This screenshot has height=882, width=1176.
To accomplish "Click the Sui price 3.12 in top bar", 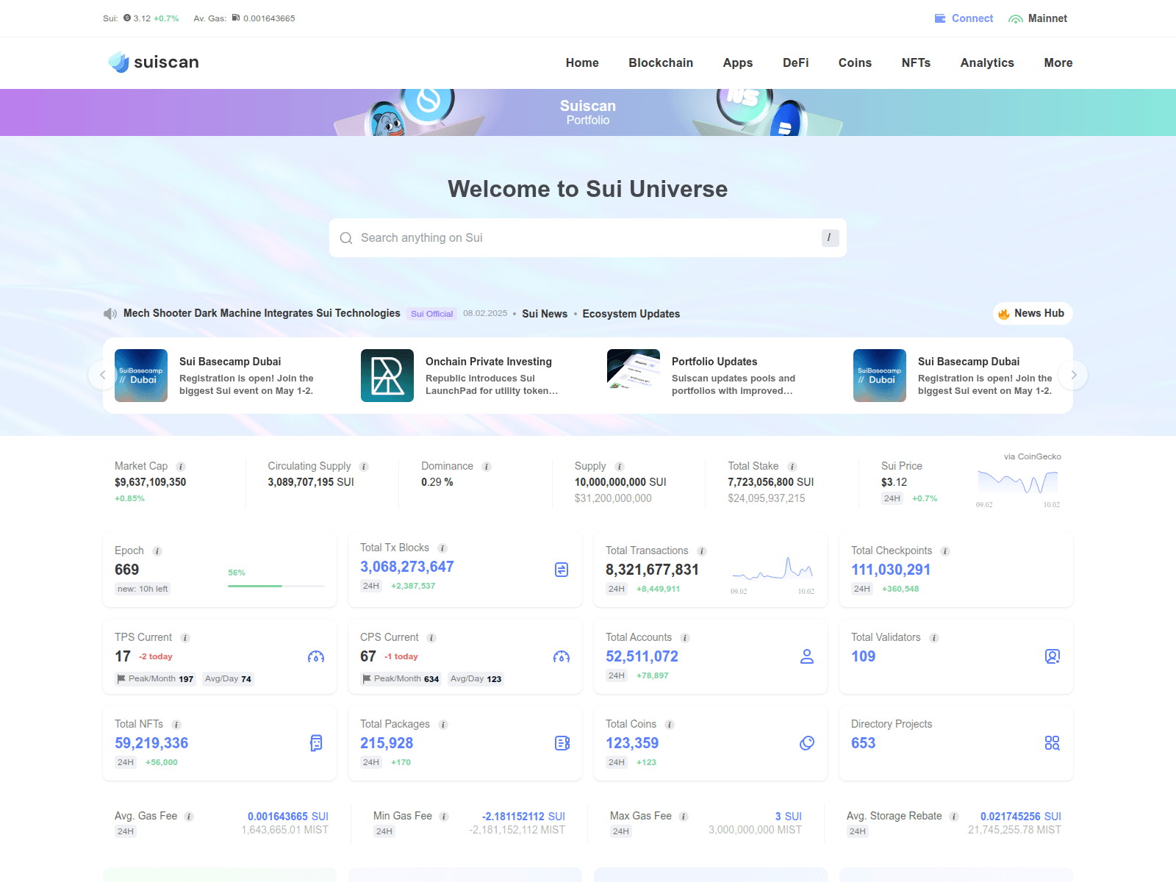I will pyautogui.click(x=142, y=18).
